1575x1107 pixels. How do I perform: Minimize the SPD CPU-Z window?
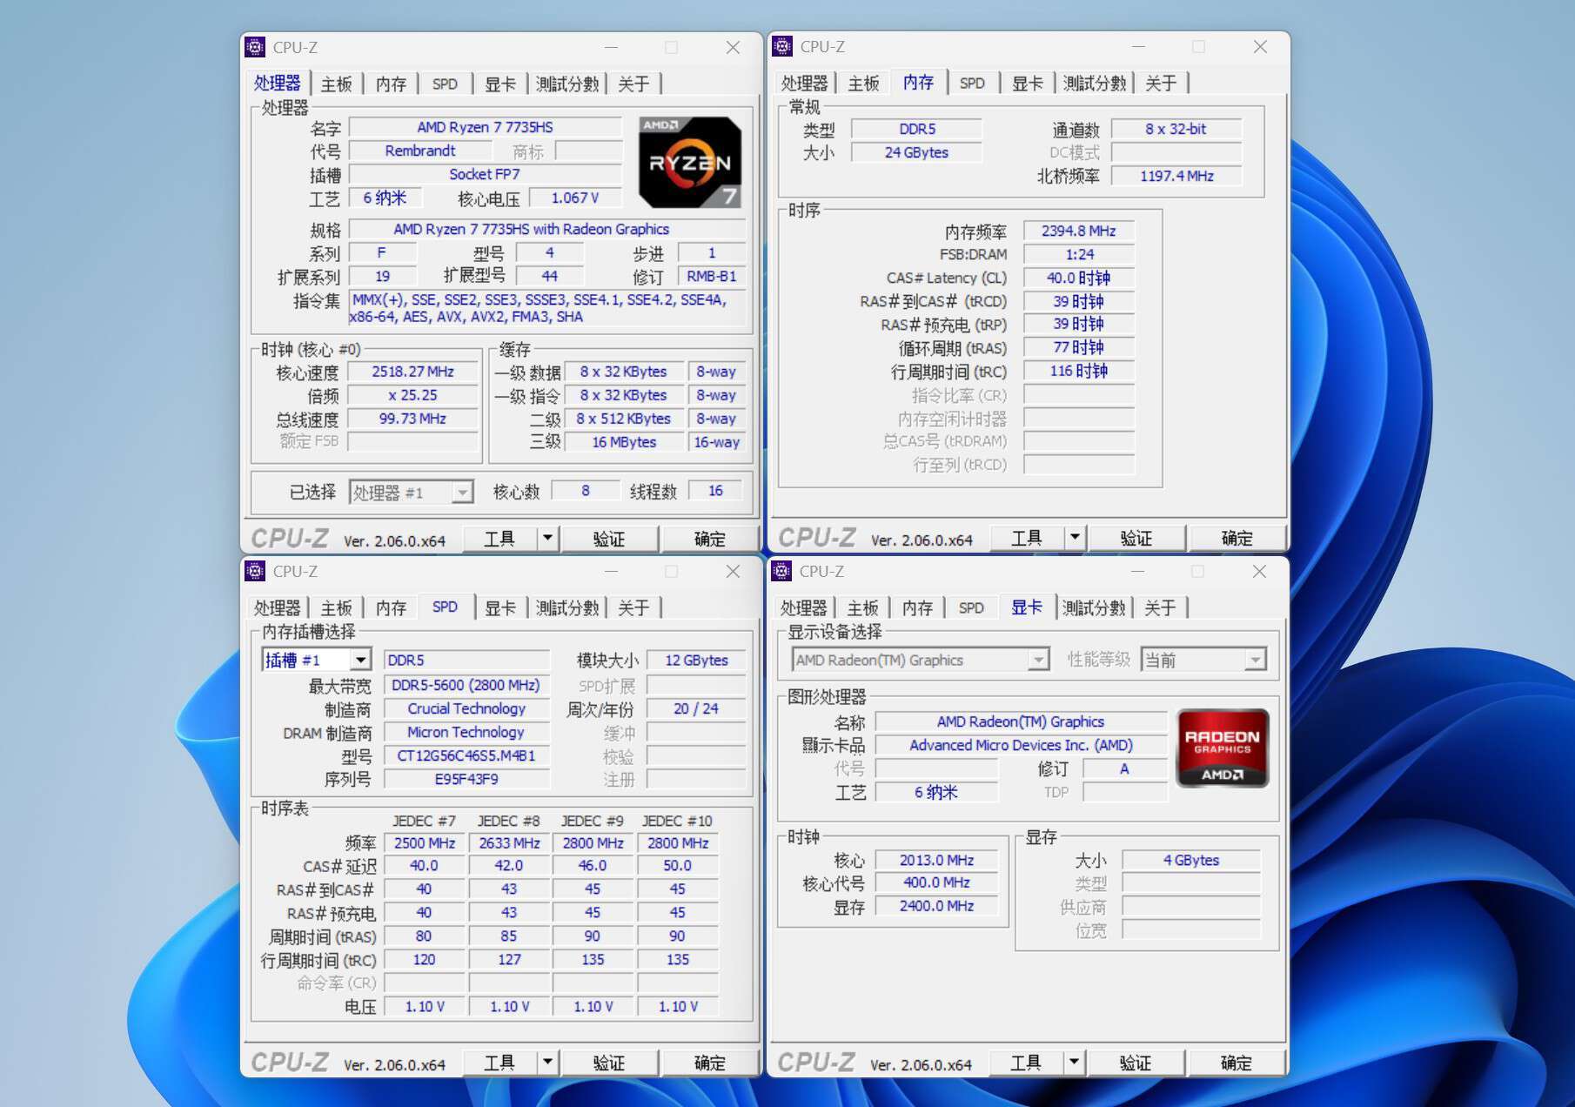tap(611, 571)
